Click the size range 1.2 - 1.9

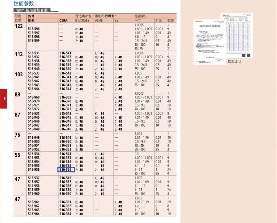(x=140, y=206)
